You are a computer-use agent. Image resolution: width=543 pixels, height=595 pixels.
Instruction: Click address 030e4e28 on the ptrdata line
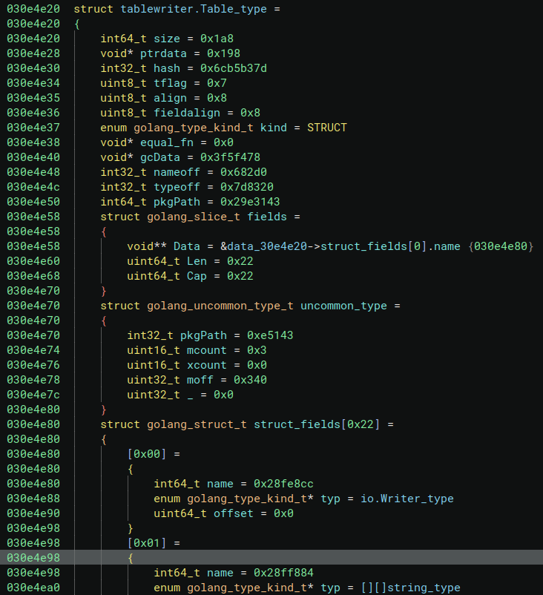click(x=33, y=53)
